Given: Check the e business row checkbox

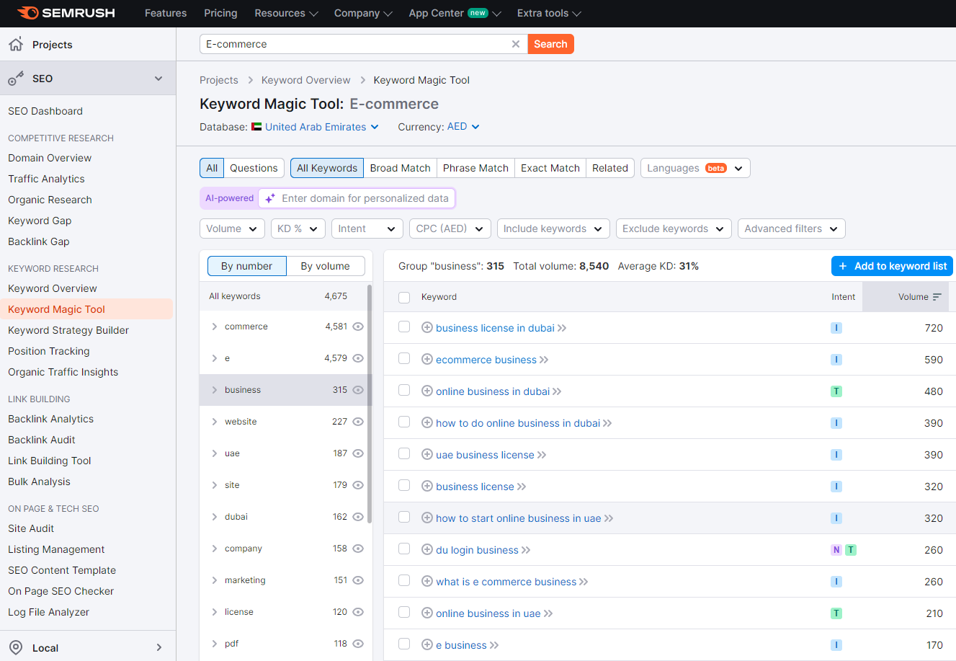Looking at the screenshot, I should point(404,644).
